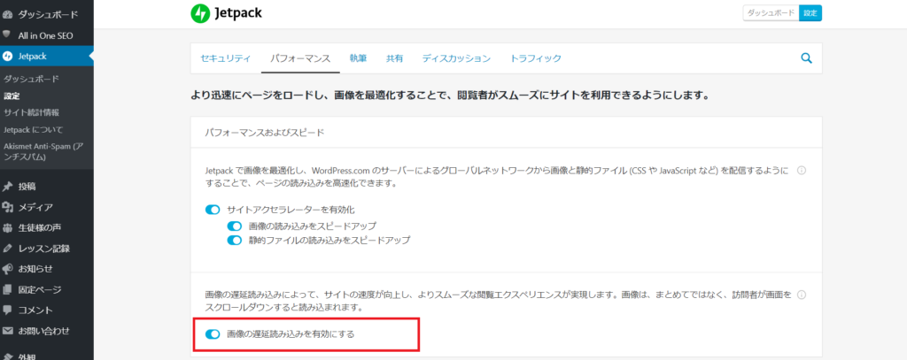Image resolution: width=907 pixels, height=360 pixels.
Task: Click the お問い合わせ envelope icon
Action: [8, 332]
